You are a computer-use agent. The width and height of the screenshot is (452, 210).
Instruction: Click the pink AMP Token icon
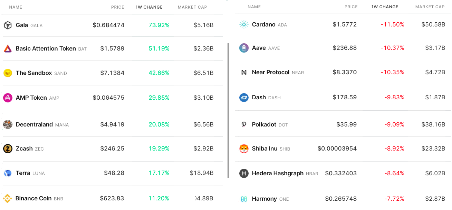click(8, 98)
